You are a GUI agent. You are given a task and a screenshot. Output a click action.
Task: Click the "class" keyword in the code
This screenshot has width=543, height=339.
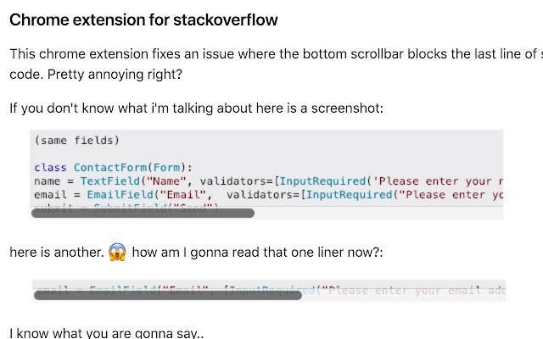tap(50, 168)
